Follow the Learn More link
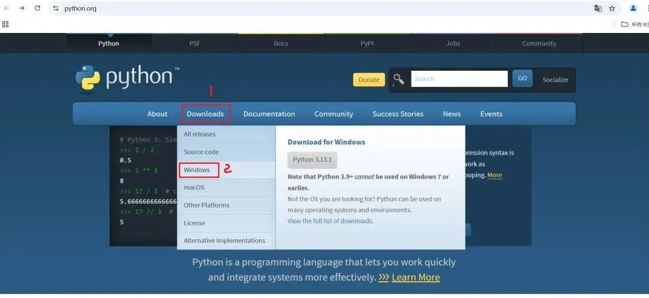Viewport: 649px width, 298px height. (416, 278)
